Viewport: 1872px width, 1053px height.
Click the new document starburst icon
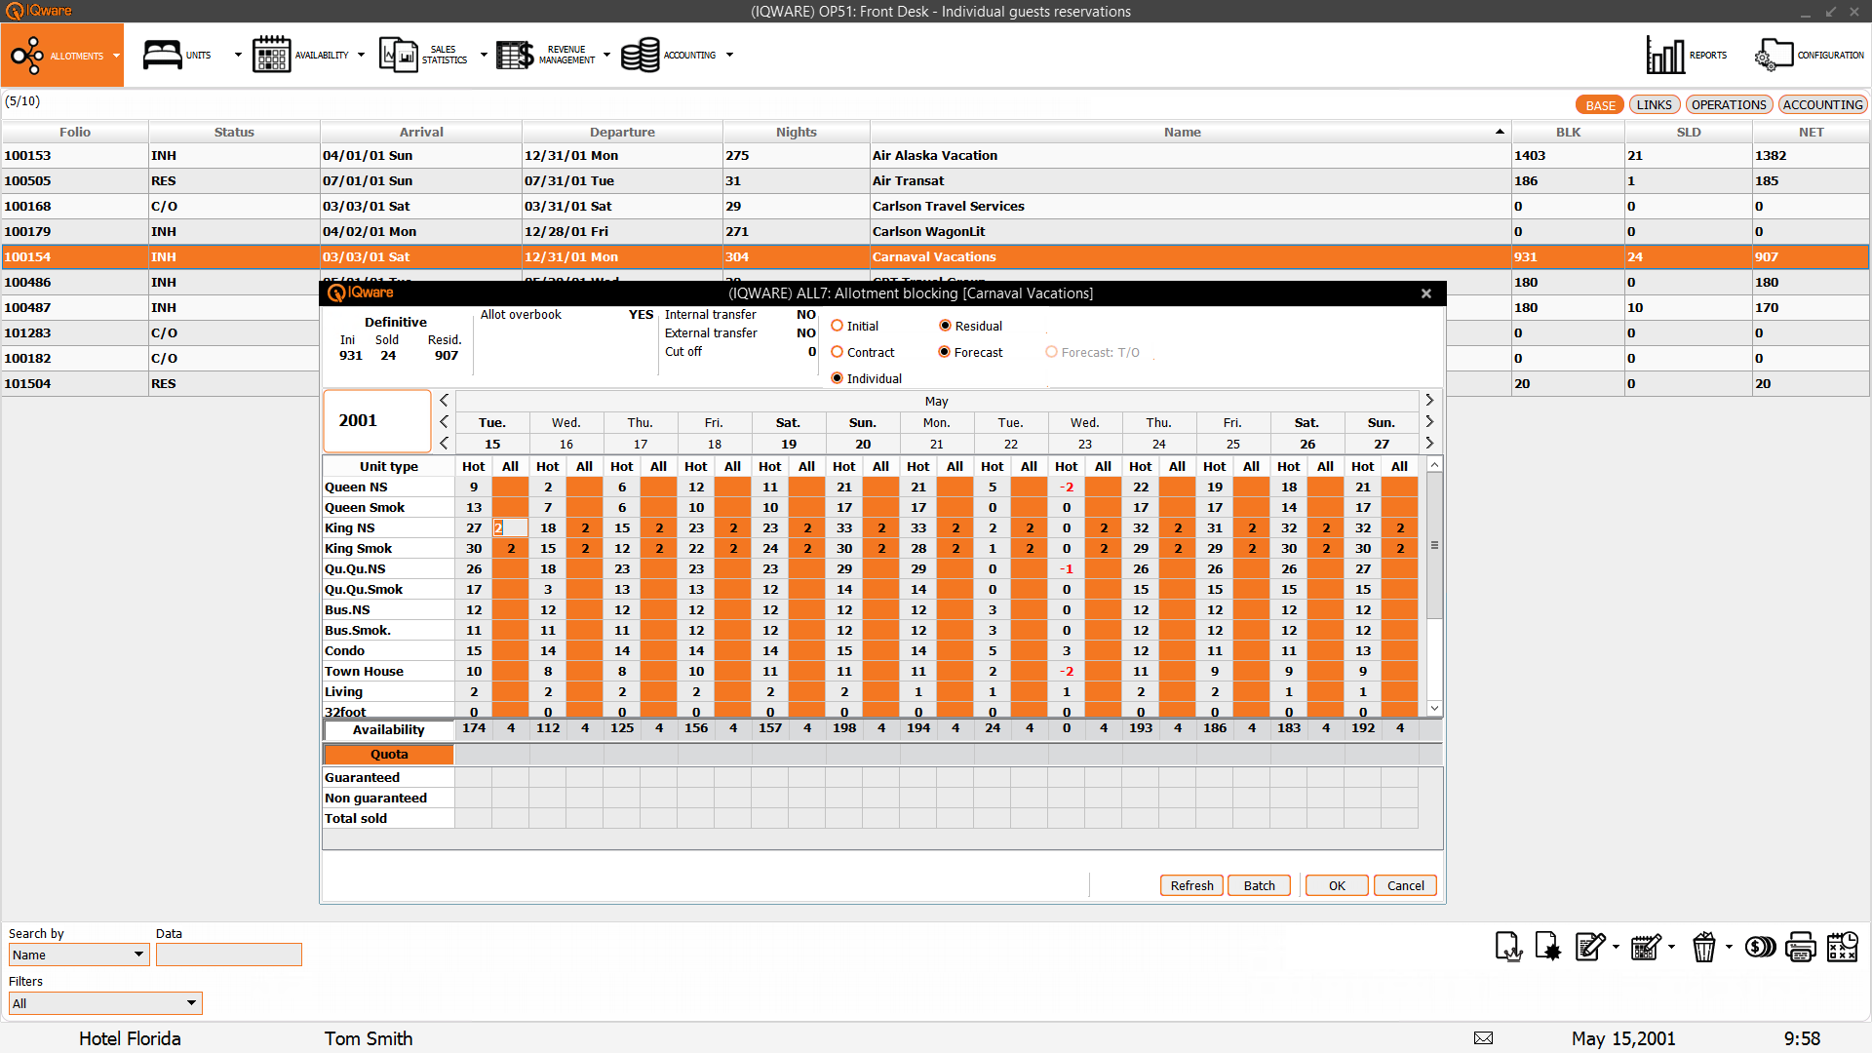pos(1547,947)
